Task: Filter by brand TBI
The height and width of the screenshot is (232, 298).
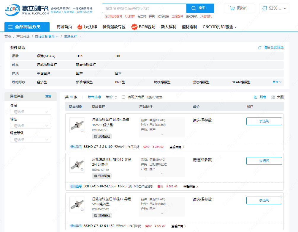Action: pos(118,56)
